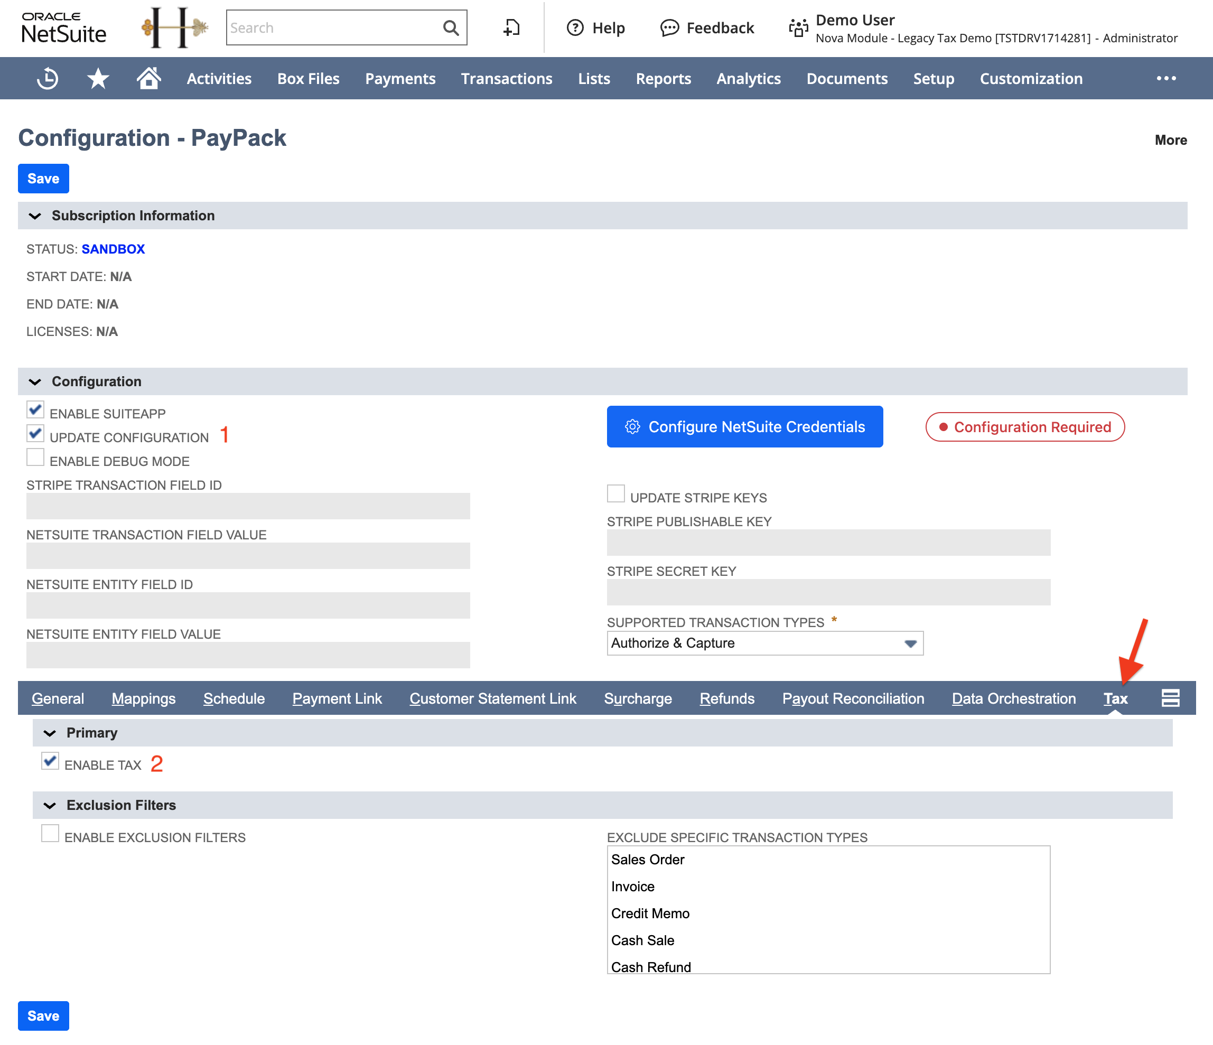
Task: Open the Recent Records clock icon
Action: coord(48,78)
